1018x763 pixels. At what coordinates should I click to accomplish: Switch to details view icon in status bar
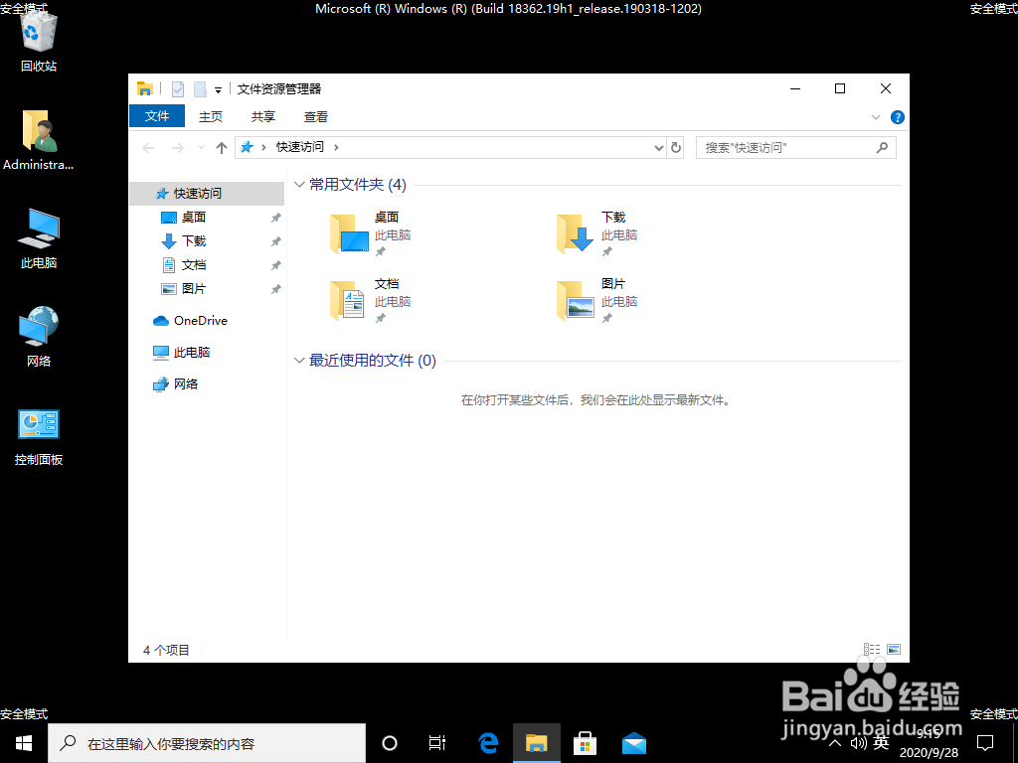click(872, 649)
